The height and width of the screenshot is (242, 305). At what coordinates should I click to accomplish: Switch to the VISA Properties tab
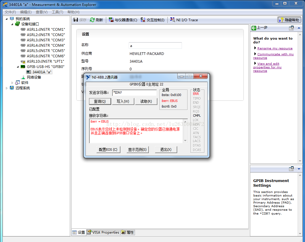click(x=103, y=233)
